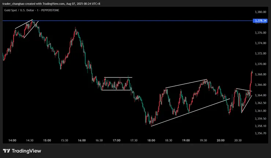Click the 3,356.70 price axis label

(x=260, y=133)
